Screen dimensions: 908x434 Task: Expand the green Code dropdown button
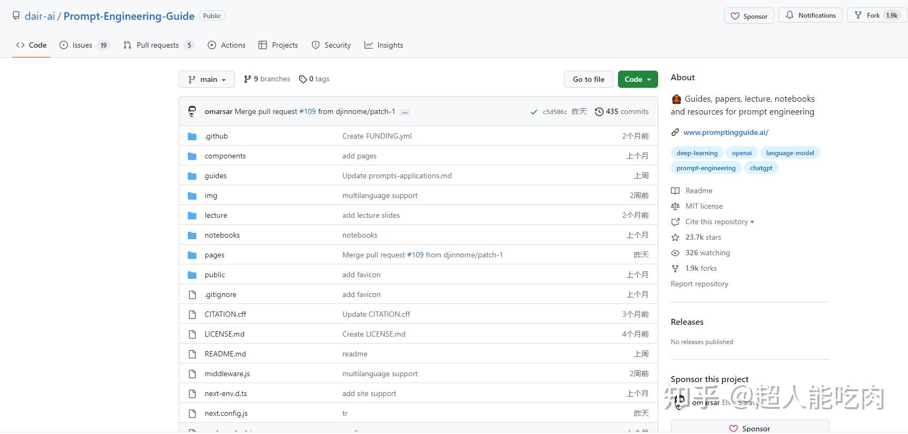(638, 79)
